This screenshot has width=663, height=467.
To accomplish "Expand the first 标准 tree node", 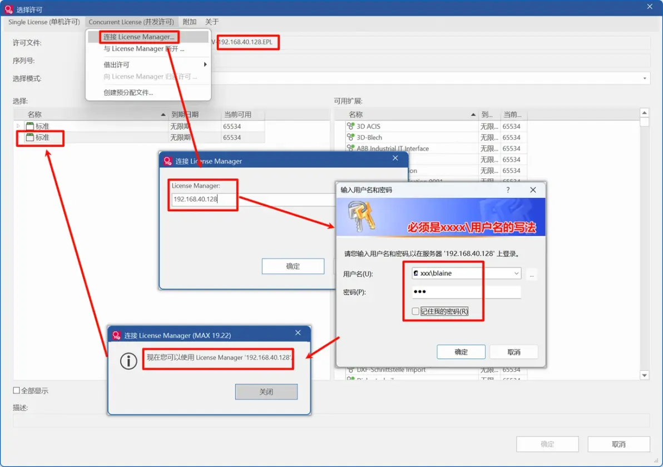I will point(18,126).
